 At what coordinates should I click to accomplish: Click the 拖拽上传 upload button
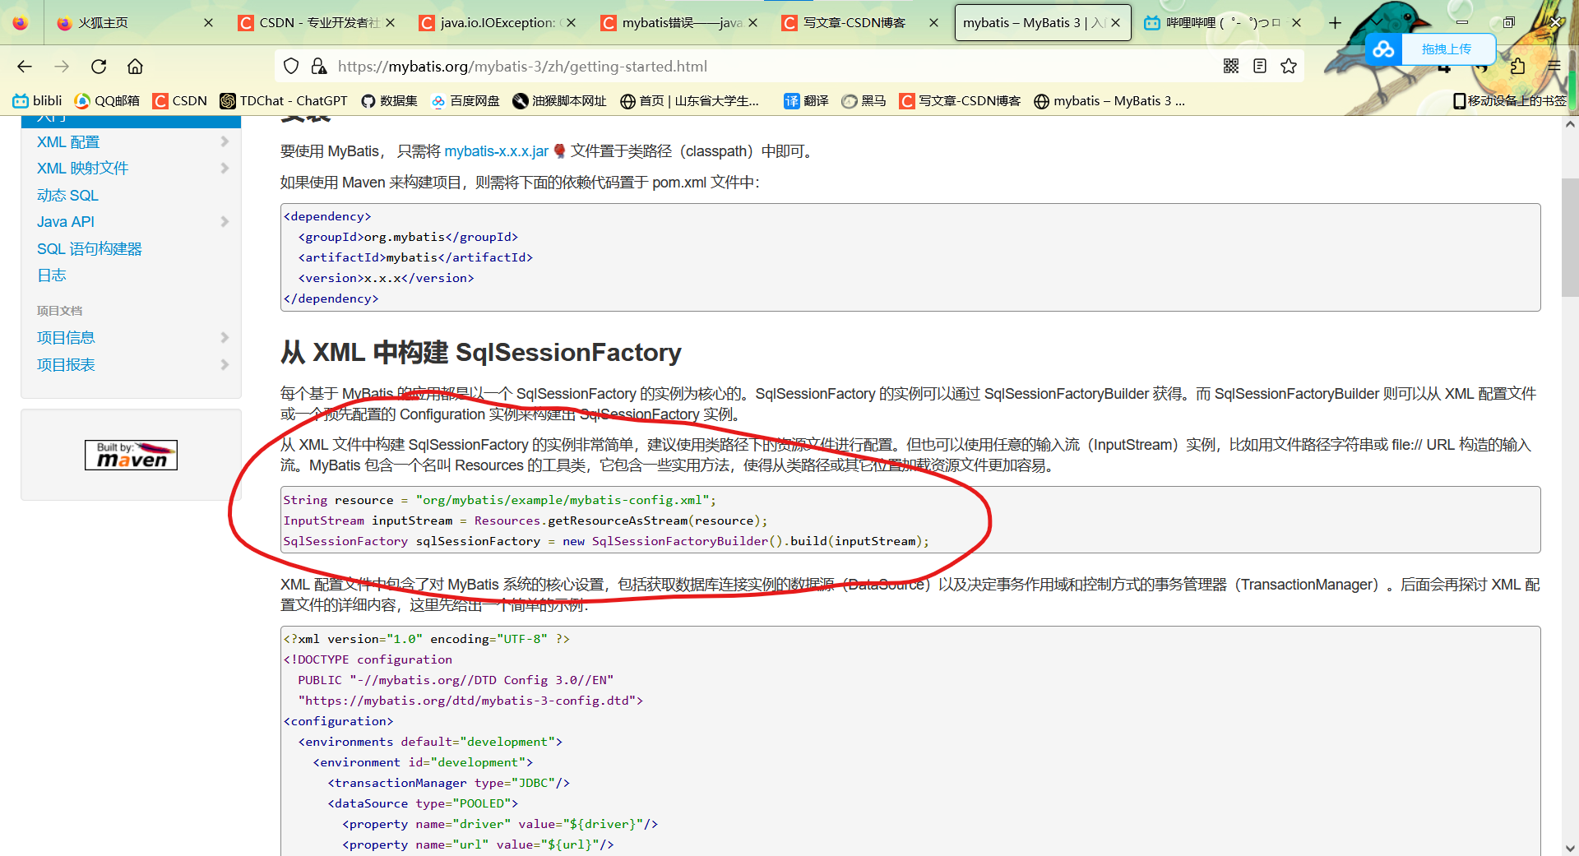click(x=1447, y=49)
